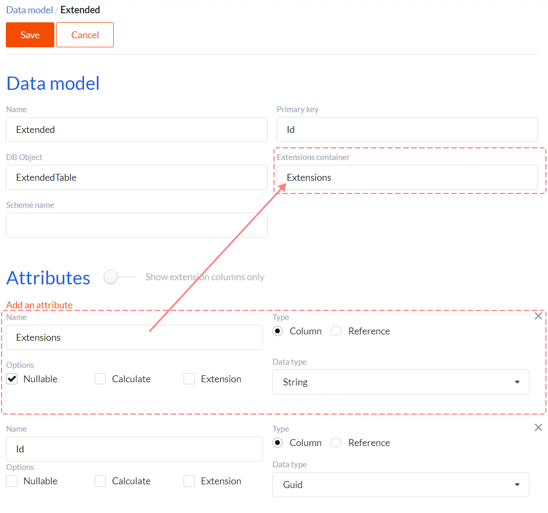Check Nullable for Id attribute
548x513 pixels.
tap(12, 481)
